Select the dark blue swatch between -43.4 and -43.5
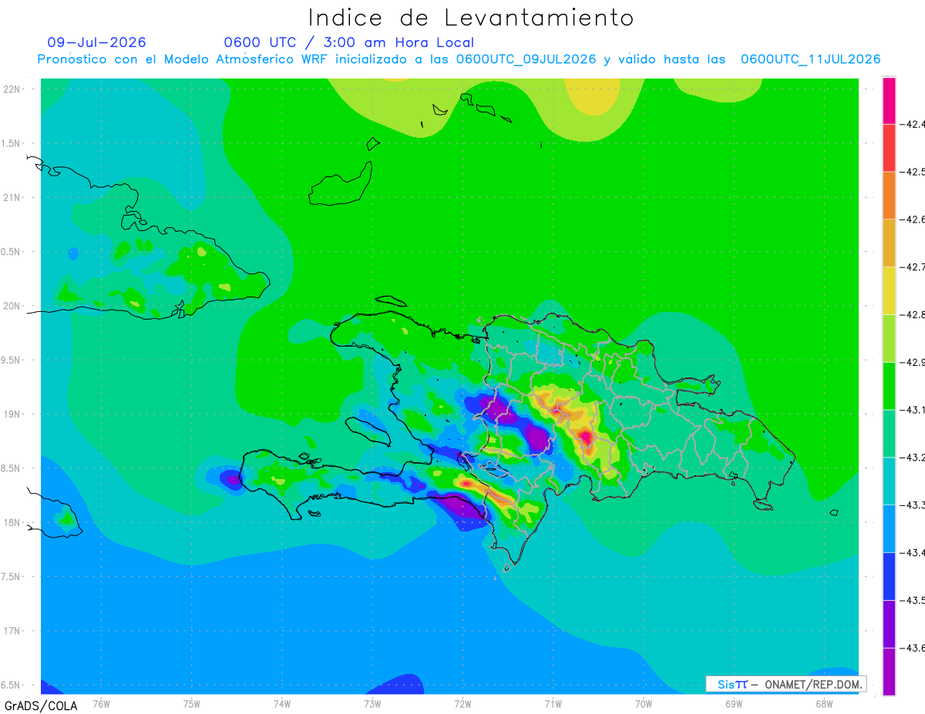 click(889, 577)
